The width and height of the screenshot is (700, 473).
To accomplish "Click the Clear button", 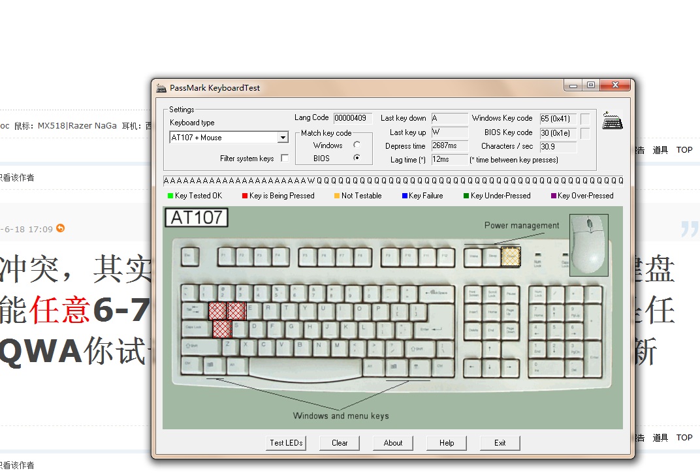I will click(340, 442).
